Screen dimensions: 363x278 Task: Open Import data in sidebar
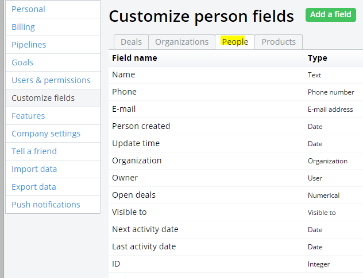53,169
